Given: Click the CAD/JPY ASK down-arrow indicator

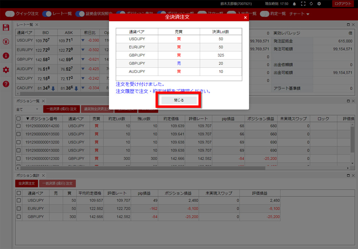Looking at the screenshot, I should 76,88.
